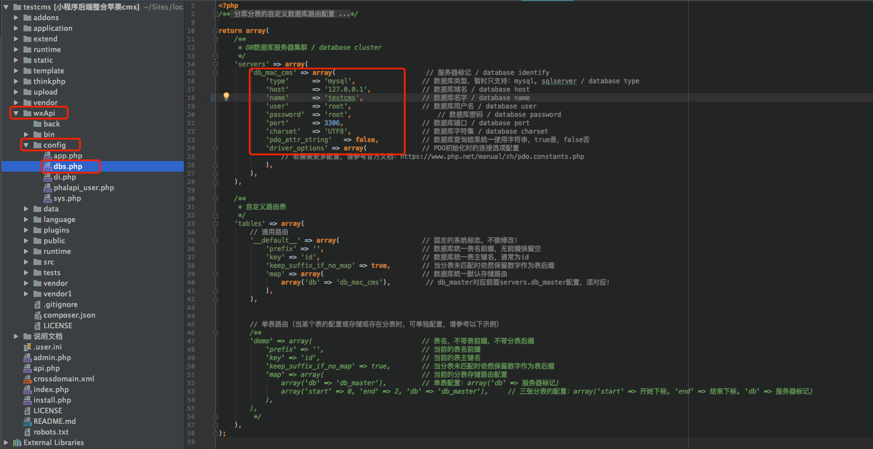Click the upload folder icon
The image size is (873, 449).
(27, 92)
